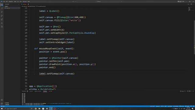Screen dimensions: 195x110
Task: Open Photoshop from the Windows taskbar
Action: click(58, 109)
